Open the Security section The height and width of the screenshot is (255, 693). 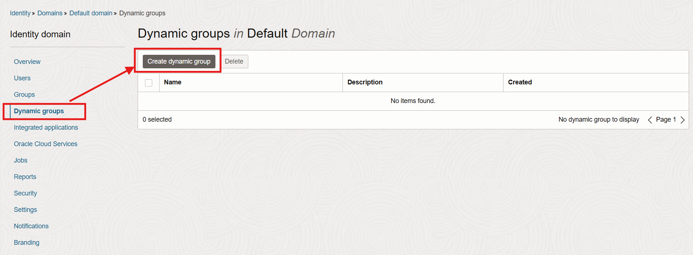pos(25,193)
